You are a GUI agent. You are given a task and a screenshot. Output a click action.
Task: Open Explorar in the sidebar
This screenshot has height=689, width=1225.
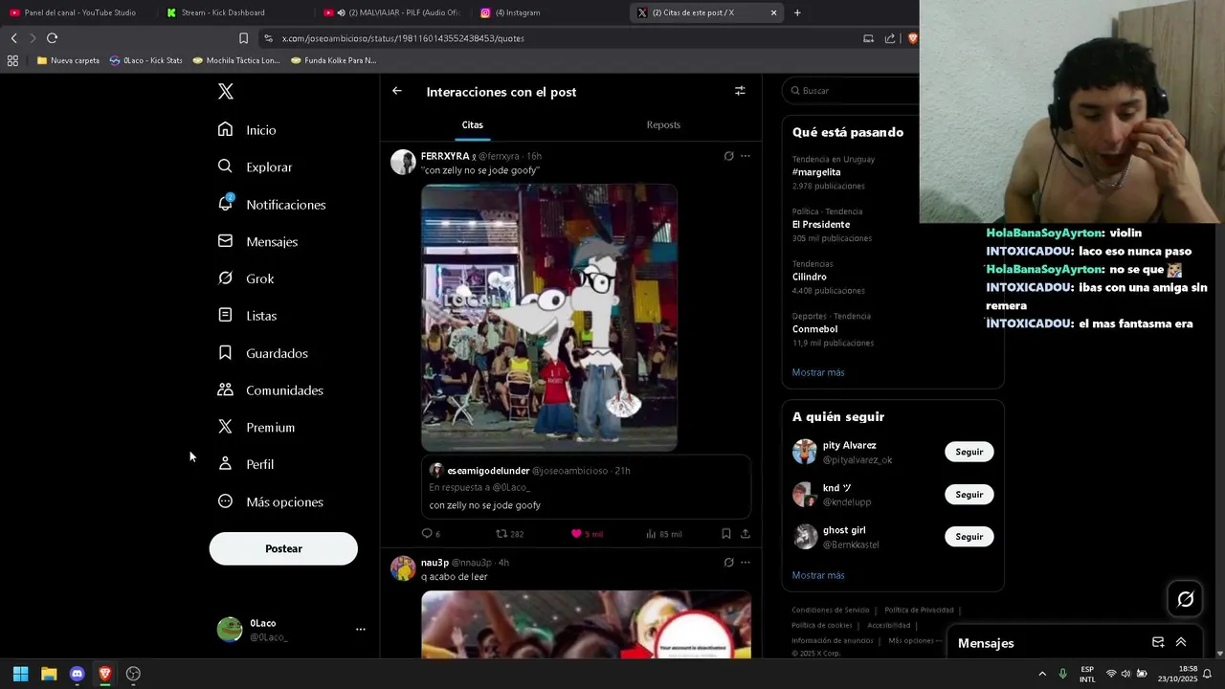click(255, 167)
